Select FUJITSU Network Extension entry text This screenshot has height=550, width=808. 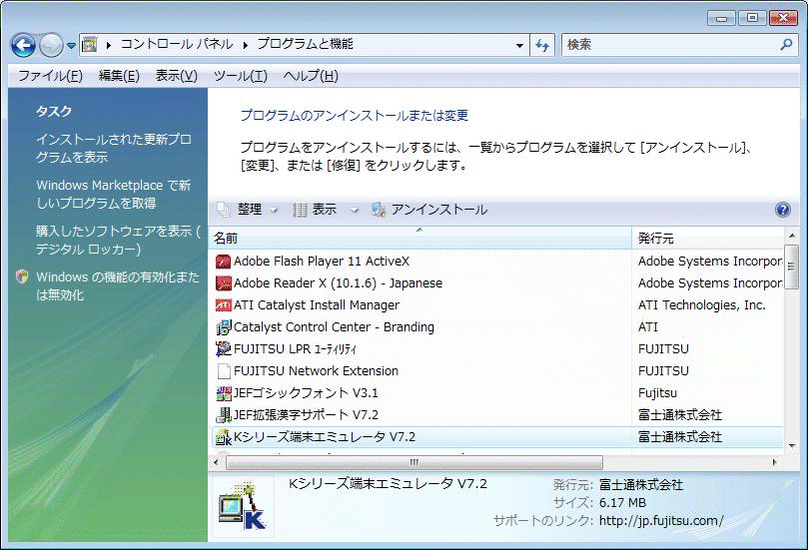click(316, 370)
